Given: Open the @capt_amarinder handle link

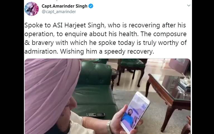Looking at the screenshot, I should tap(59, 12).
